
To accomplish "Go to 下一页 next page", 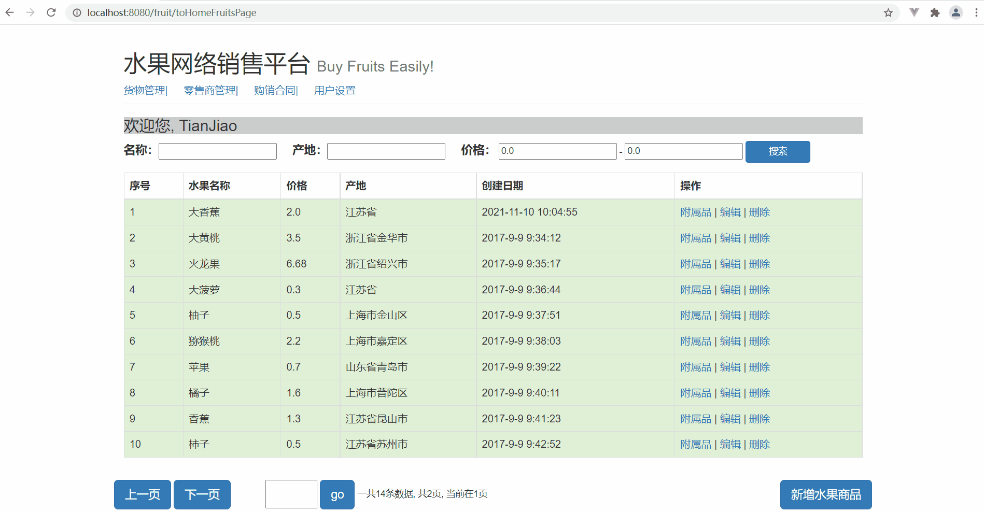I will 202,494.
